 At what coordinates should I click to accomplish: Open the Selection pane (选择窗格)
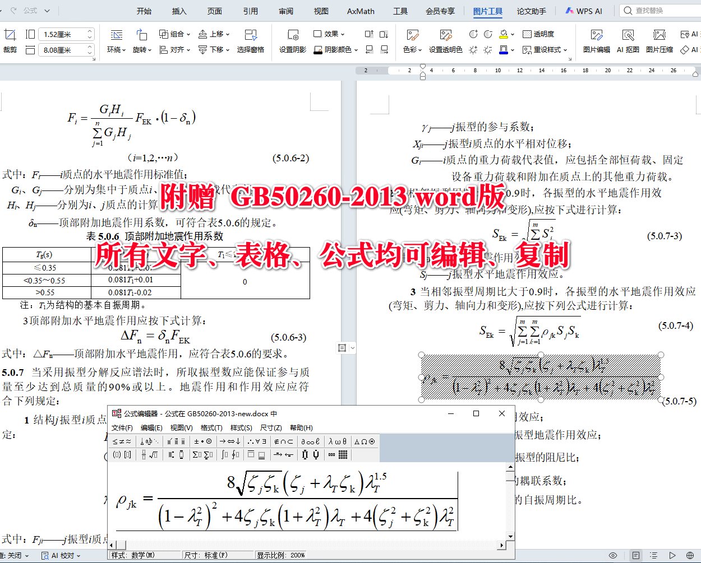tap(251, 41)
